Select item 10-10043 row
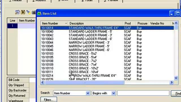This screenshot has width=181, height=102. 107,39
